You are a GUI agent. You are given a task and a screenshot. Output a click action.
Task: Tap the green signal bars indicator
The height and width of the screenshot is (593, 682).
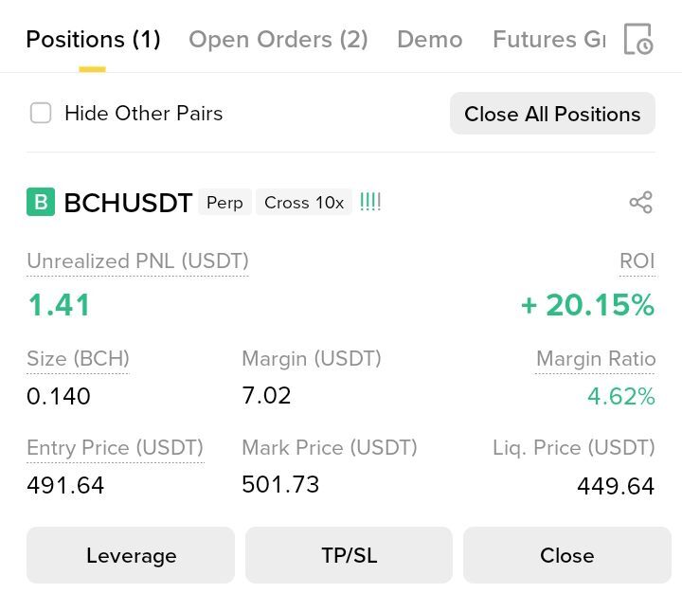[x=370, y=203]
